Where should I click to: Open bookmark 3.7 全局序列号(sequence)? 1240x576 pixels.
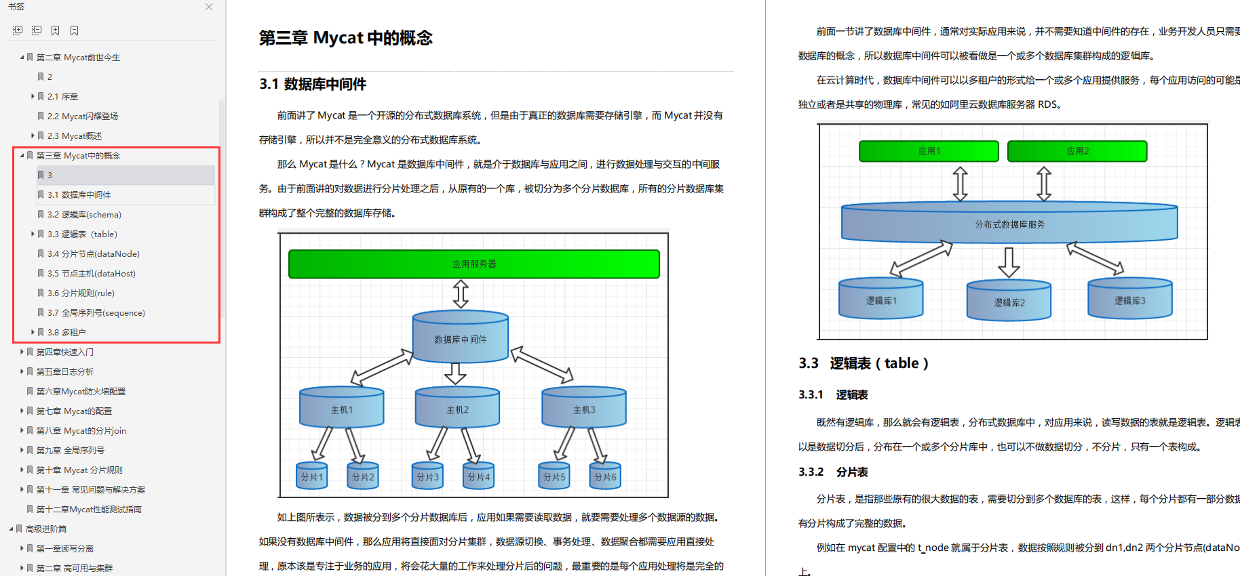point(96,313)
